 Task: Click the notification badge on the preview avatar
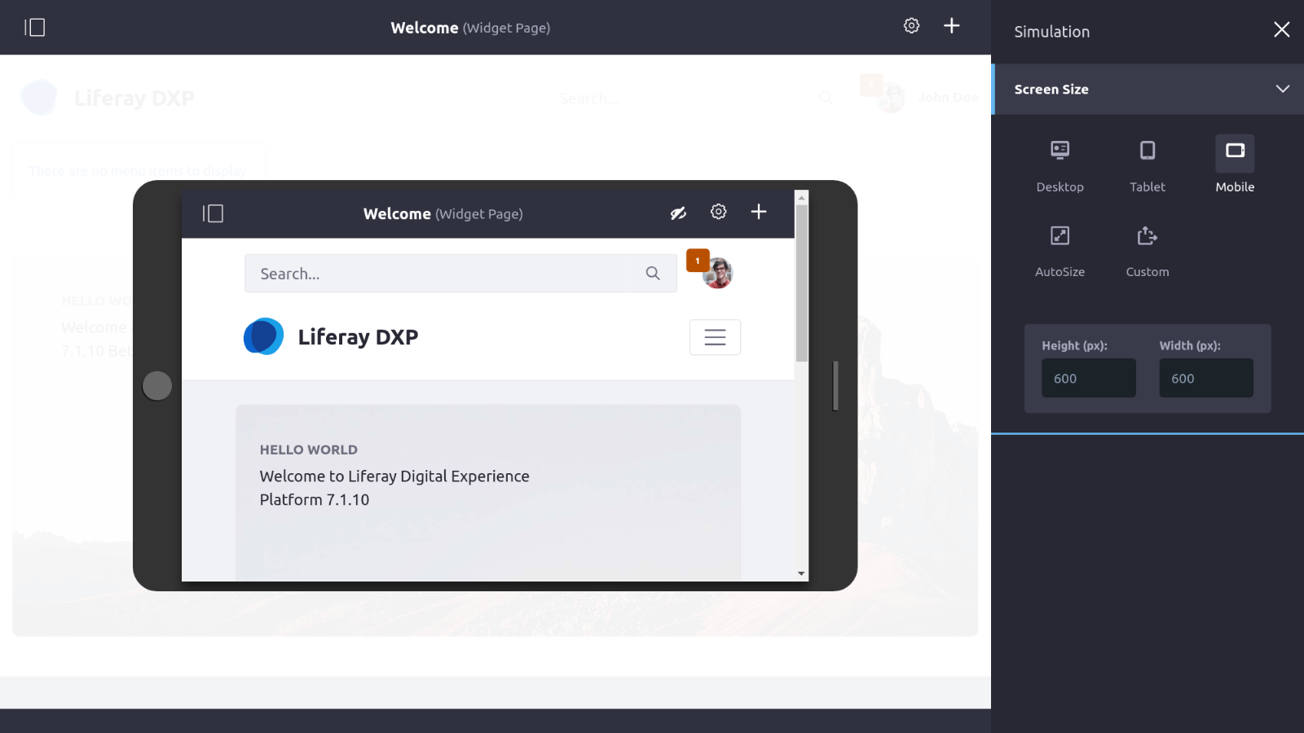coord(698,261)
